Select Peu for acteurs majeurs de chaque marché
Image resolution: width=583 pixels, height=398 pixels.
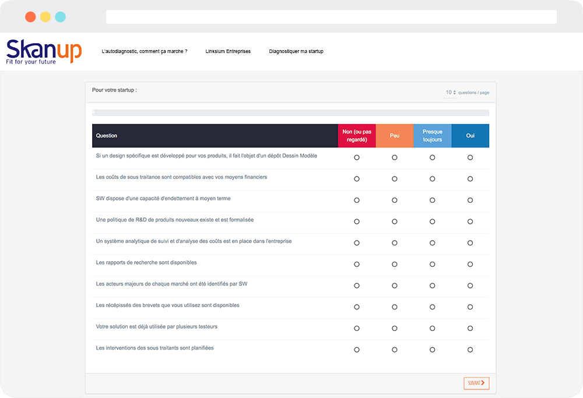395,286
